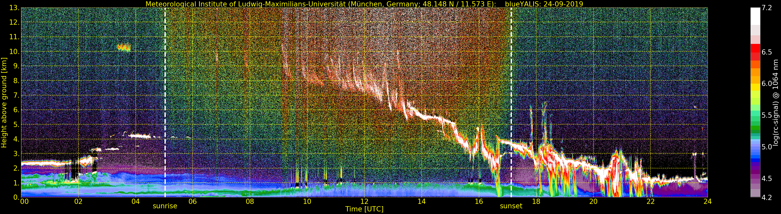Click the '10' tick on the time axis
Screen dimensions: 781x214
point(307,202)
